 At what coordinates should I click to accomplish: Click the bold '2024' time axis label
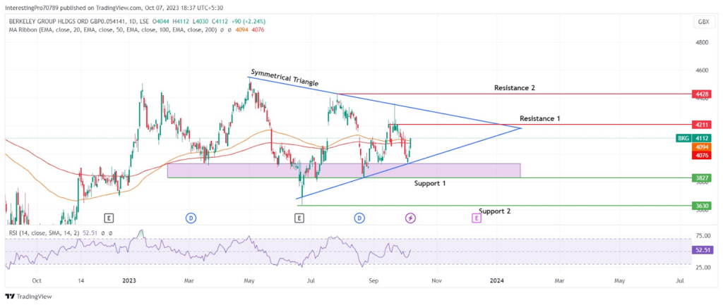496,280
